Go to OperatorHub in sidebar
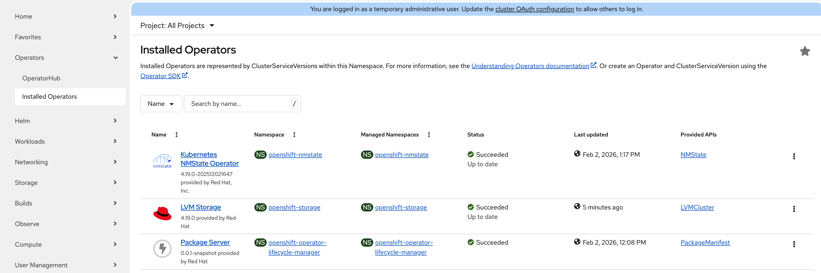Viewport: 821px width, 273px height. [41, 78]
